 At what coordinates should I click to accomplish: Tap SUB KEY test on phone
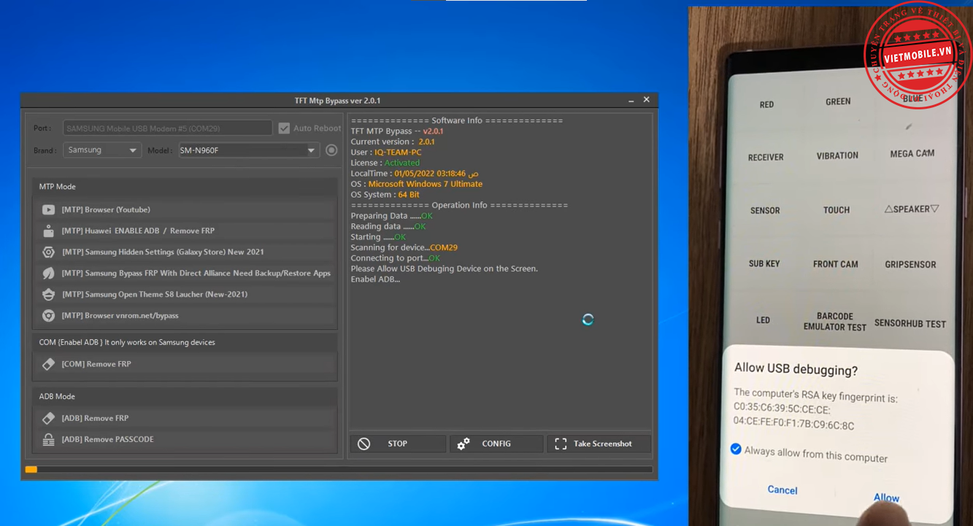[x=764, y=264]
